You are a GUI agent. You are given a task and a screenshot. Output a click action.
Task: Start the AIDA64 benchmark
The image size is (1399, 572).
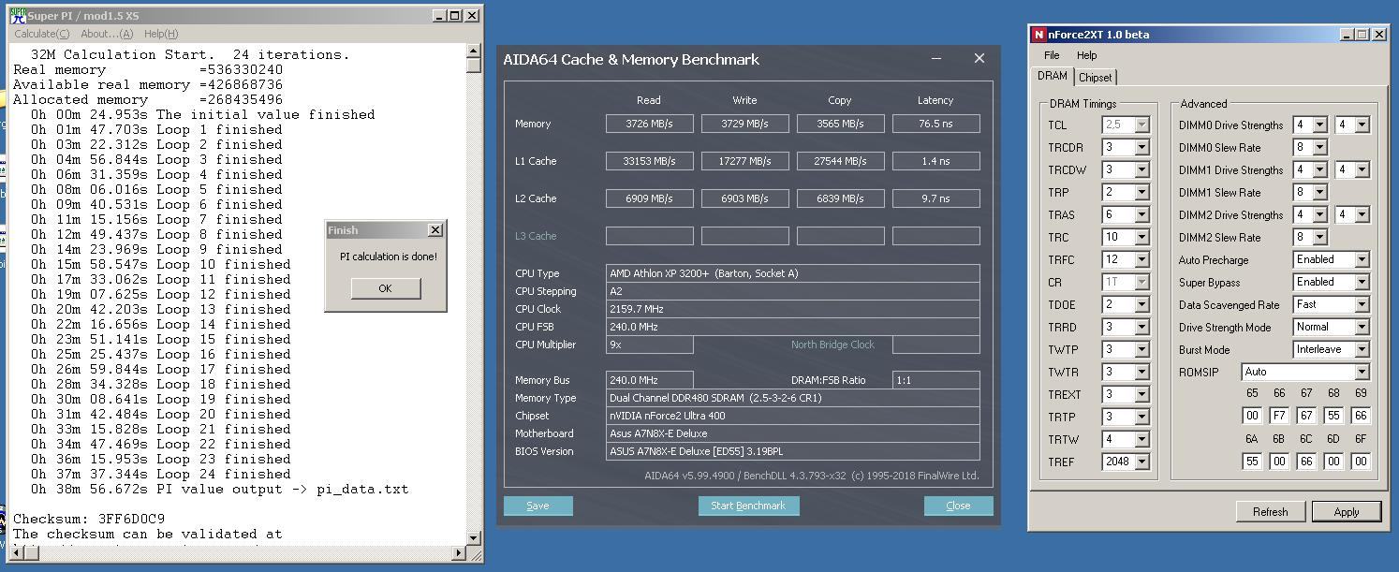(x=748, y=506)
